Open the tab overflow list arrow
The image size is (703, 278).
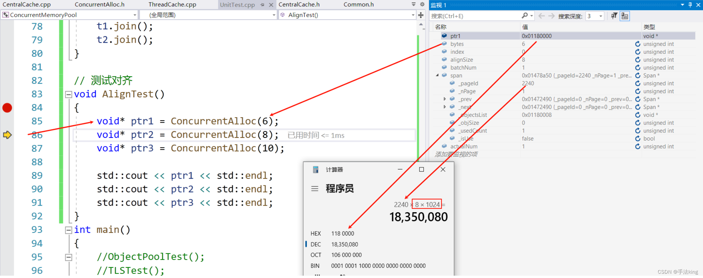coord(413,4)
